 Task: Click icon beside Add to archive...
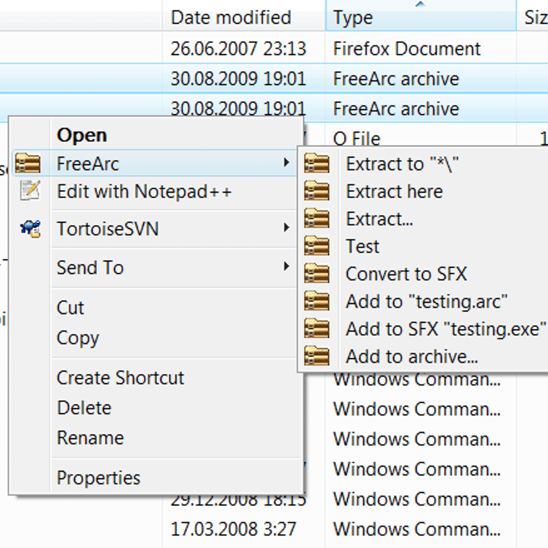[x=317, y=356]
